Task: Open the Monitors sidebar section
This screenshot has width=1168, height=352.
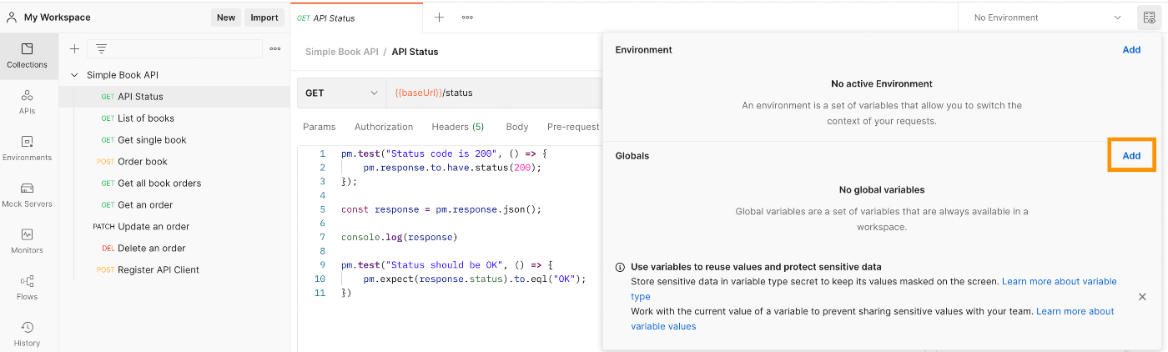Action: click(28, 241)
